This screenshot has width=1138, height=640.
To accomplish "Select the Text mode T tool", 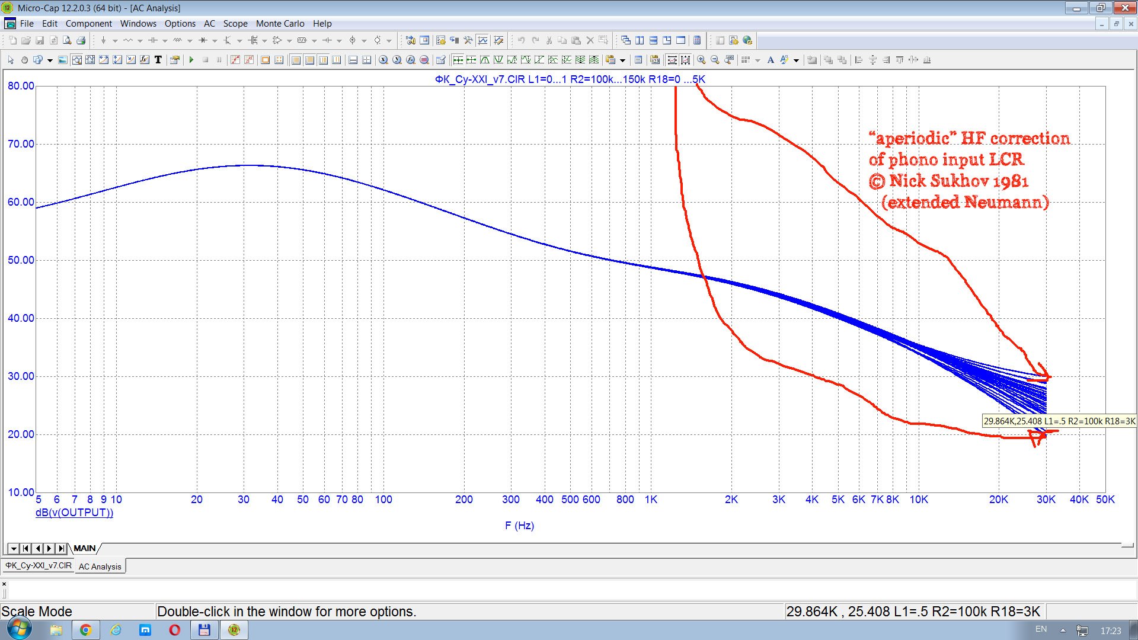I will click(158, 60).
